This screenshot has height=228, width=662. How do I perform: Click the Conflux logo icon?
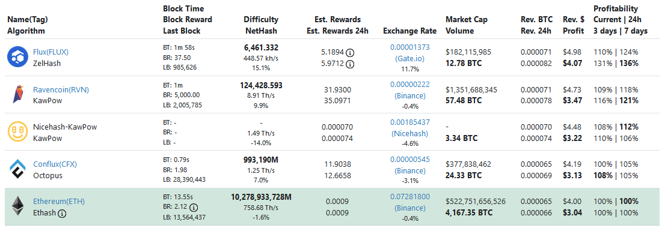pyautogui.click(x=17, y=169)
